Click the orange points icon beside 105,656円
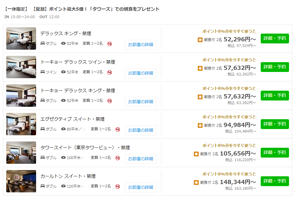This screenshot has width=295, height=198. click(196, 154)
